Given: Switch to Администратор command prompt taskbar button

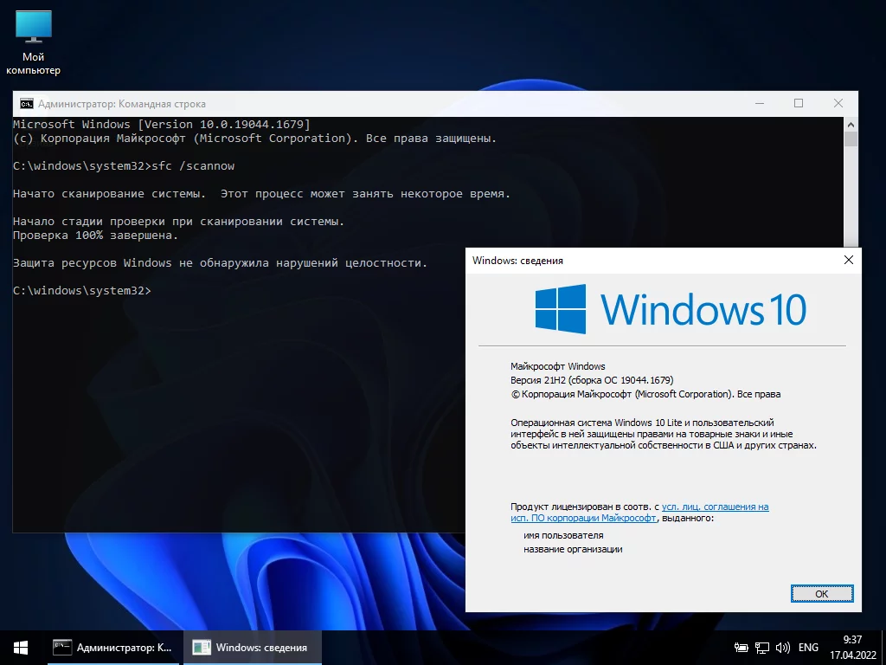Looking at the screenshot, I should [x=113, y=648].
